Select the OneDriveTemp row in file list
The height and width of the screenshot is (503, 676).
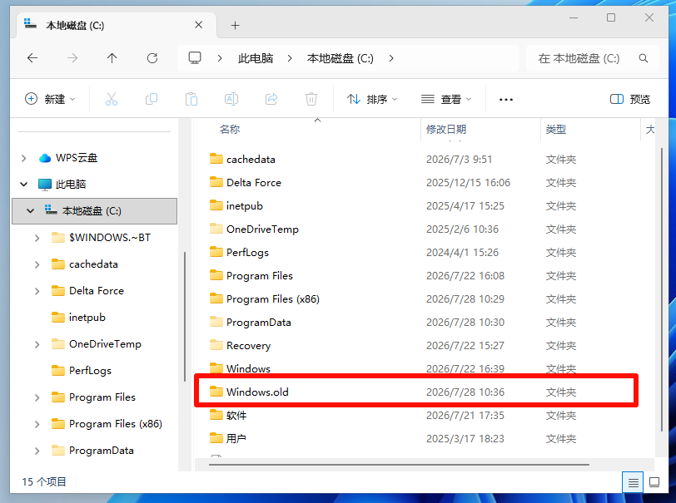click(417, 229)
